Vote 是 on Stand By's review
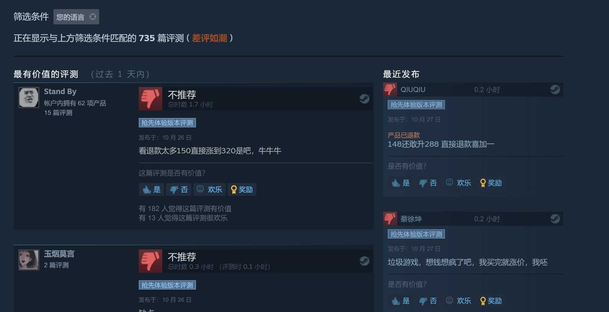The image size is (609, 312). pos(152,189)
